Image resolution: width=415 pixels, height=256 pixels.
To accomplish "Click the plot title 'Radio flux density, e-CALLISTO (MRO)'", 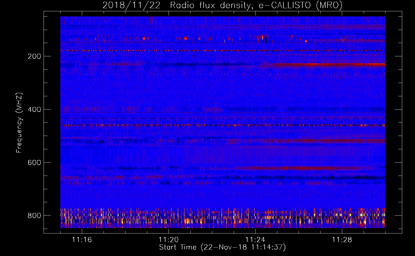I will (256, 5).
